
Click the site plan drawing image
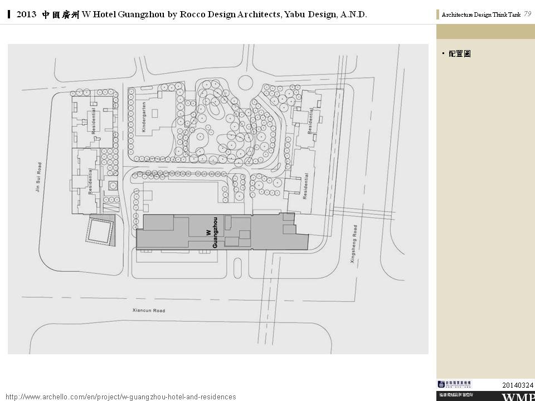point(218,199)
